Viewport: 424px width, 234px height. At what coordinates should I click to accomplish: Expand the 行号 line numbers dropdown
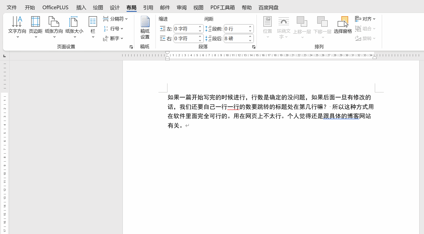(x=114, y=29)
